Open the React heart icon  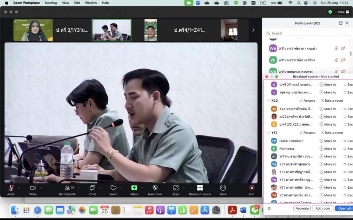(113, 188)
